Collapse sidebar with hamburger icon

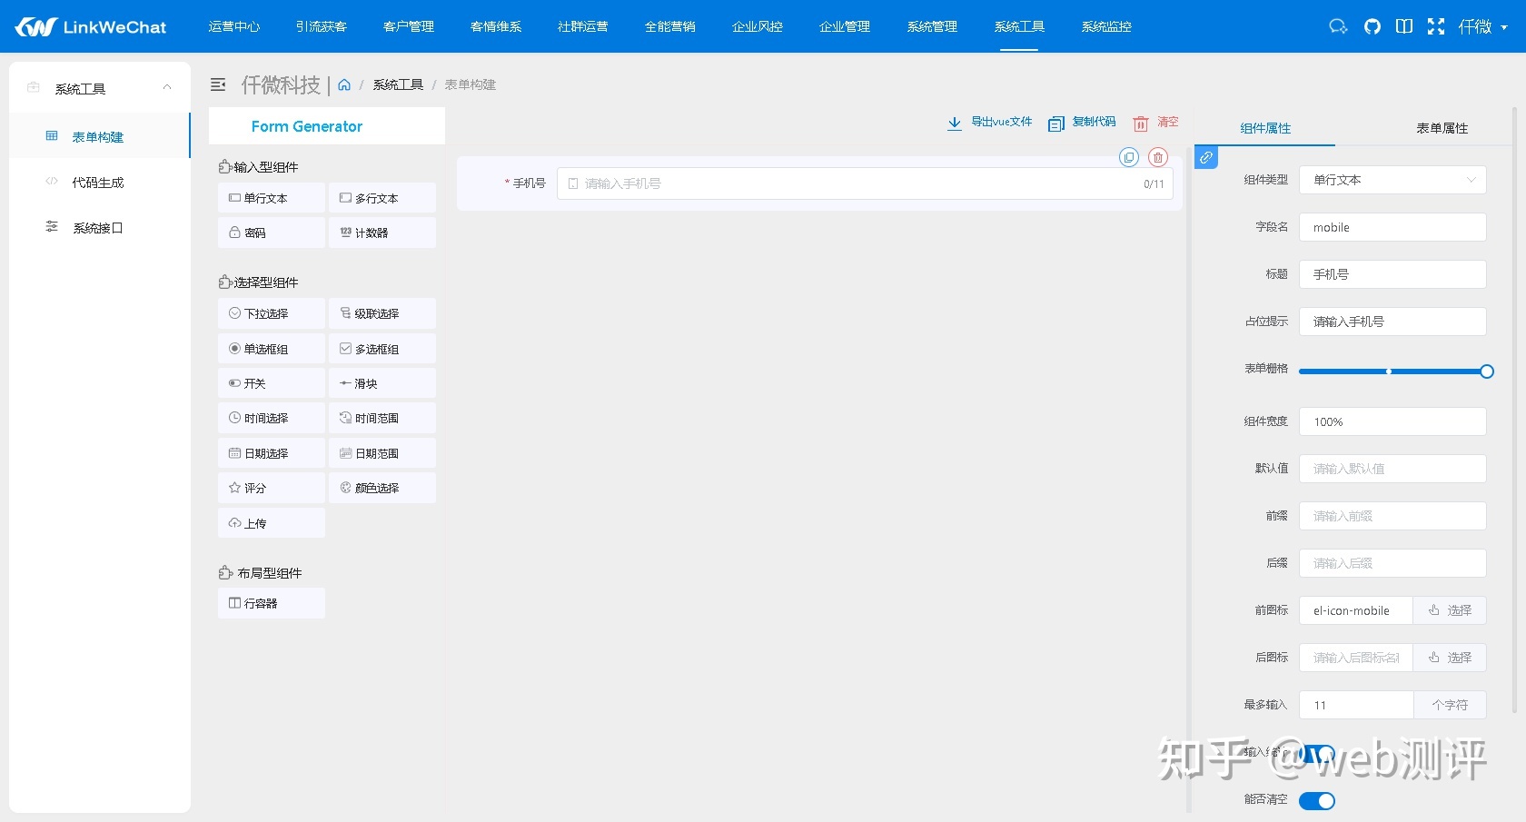[218, 84]
